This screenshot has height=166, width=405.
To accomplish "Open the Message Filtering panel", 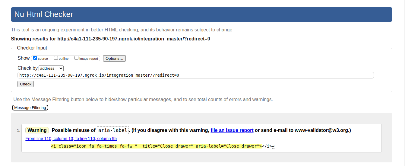I will (x=30, y=108).
